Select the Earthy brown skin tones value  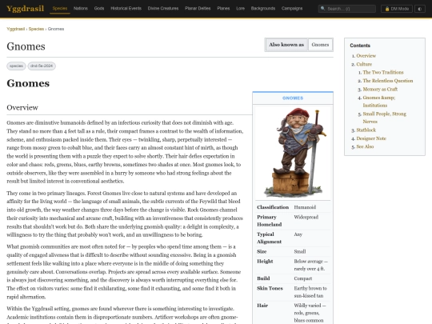point(310,292)
